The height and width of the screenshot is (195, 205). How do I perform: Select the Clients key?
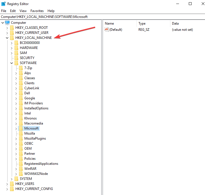click(29, 83)
